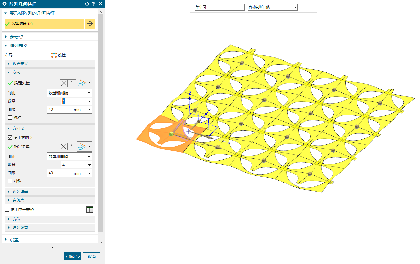Collapse the 方向 1 group
This screenshot has width=420, height=264.
click(x=9, y=72)
